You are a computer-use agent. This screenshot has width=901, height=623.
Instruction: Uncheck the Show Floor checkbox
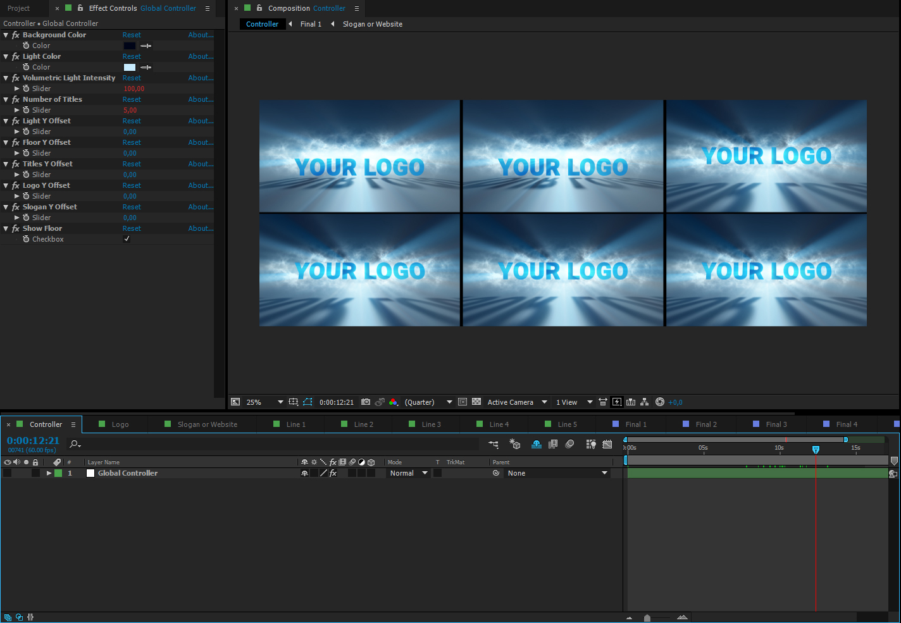127,239
